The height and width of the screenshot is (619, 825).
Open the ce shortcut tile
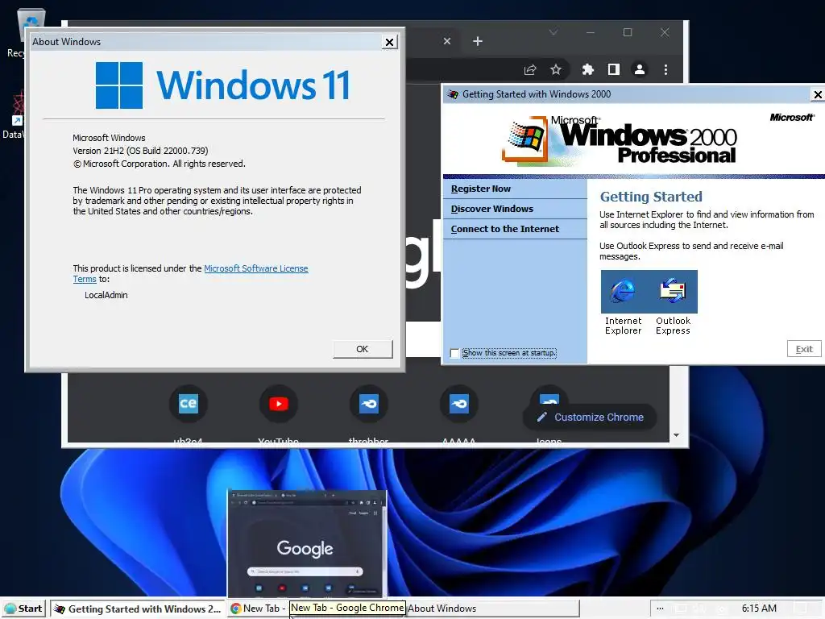pyautogui.click(x=188, y=404)
